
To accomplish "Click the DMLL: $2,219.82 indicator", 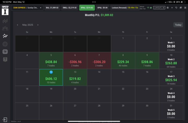I will pyautogui.click(x=70, y=8).
